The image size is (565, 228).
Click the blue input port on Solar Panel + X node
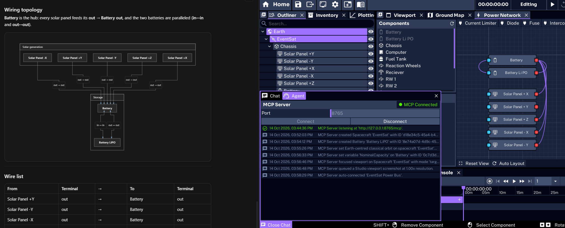click(489, 94)
